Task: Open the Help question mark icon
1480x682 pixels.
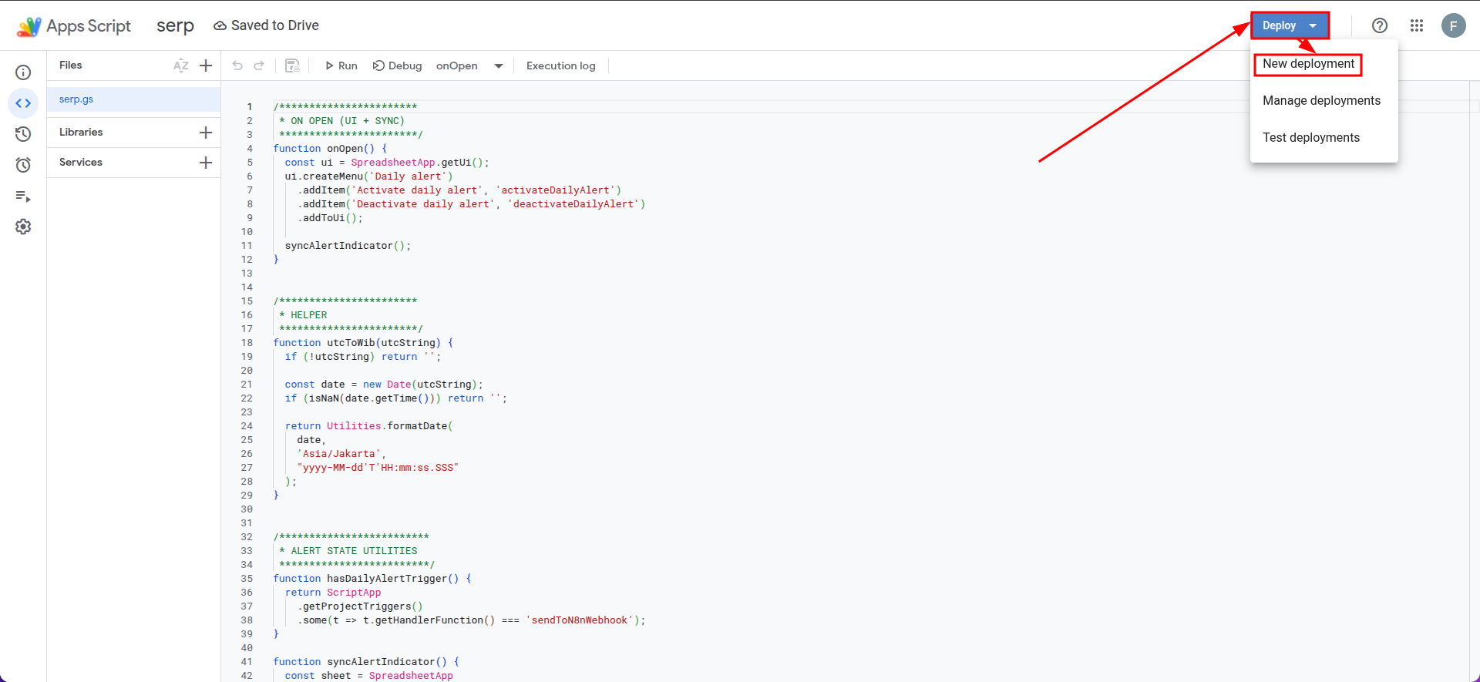Action: click(x=1380, y=25)
